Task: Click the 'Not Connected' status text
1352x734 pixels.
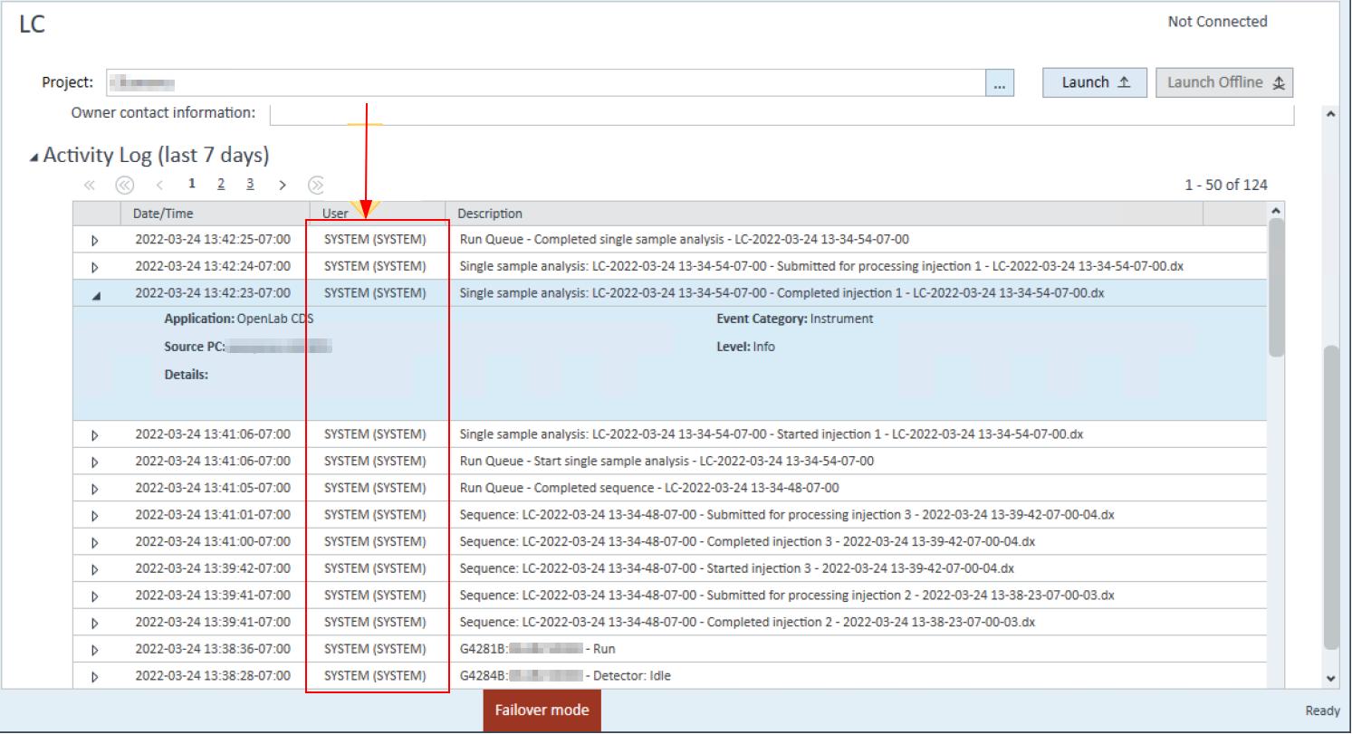Action: pyautogui.click(x=1217, y=22)
